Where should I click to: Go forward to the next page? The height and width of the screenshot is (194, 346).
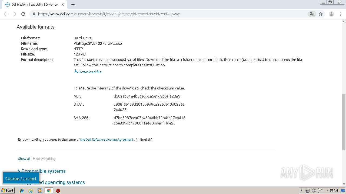point(15,14)
